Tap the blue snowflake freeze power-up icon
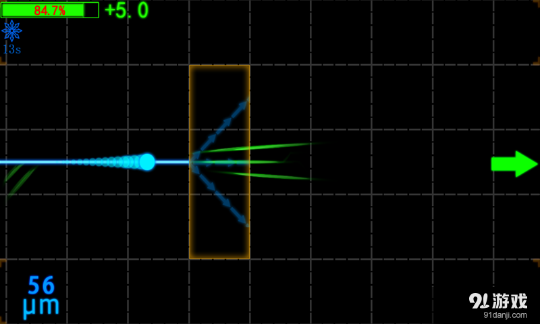 [x=12, y=31]
